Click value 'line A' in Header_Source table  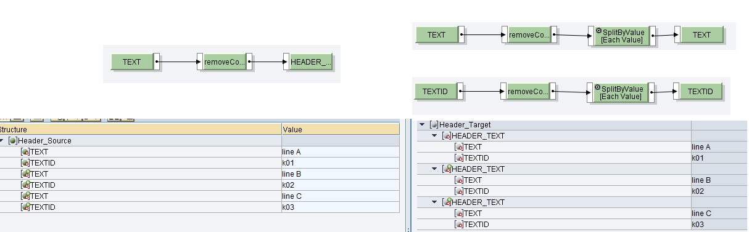(x=291, y=152)
